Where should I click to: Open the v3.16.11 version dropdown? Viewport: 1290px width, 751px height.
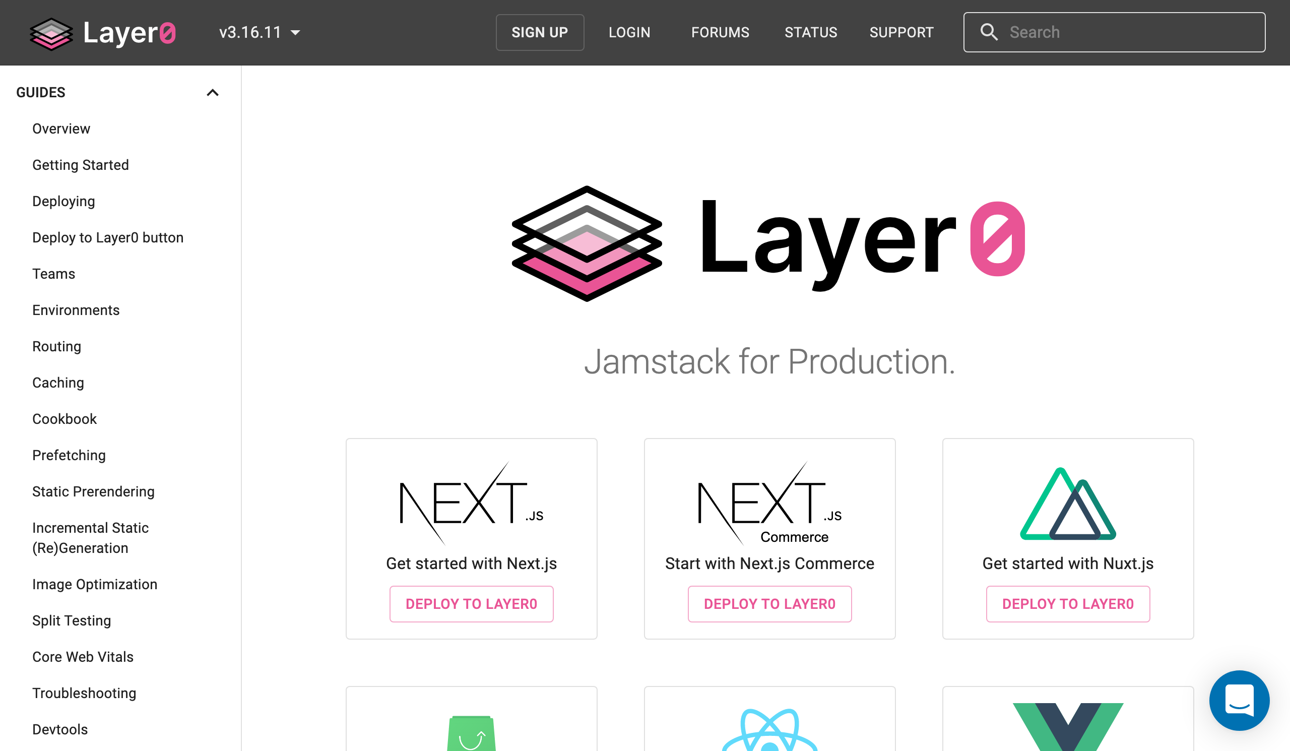click(x=260, y=33)
